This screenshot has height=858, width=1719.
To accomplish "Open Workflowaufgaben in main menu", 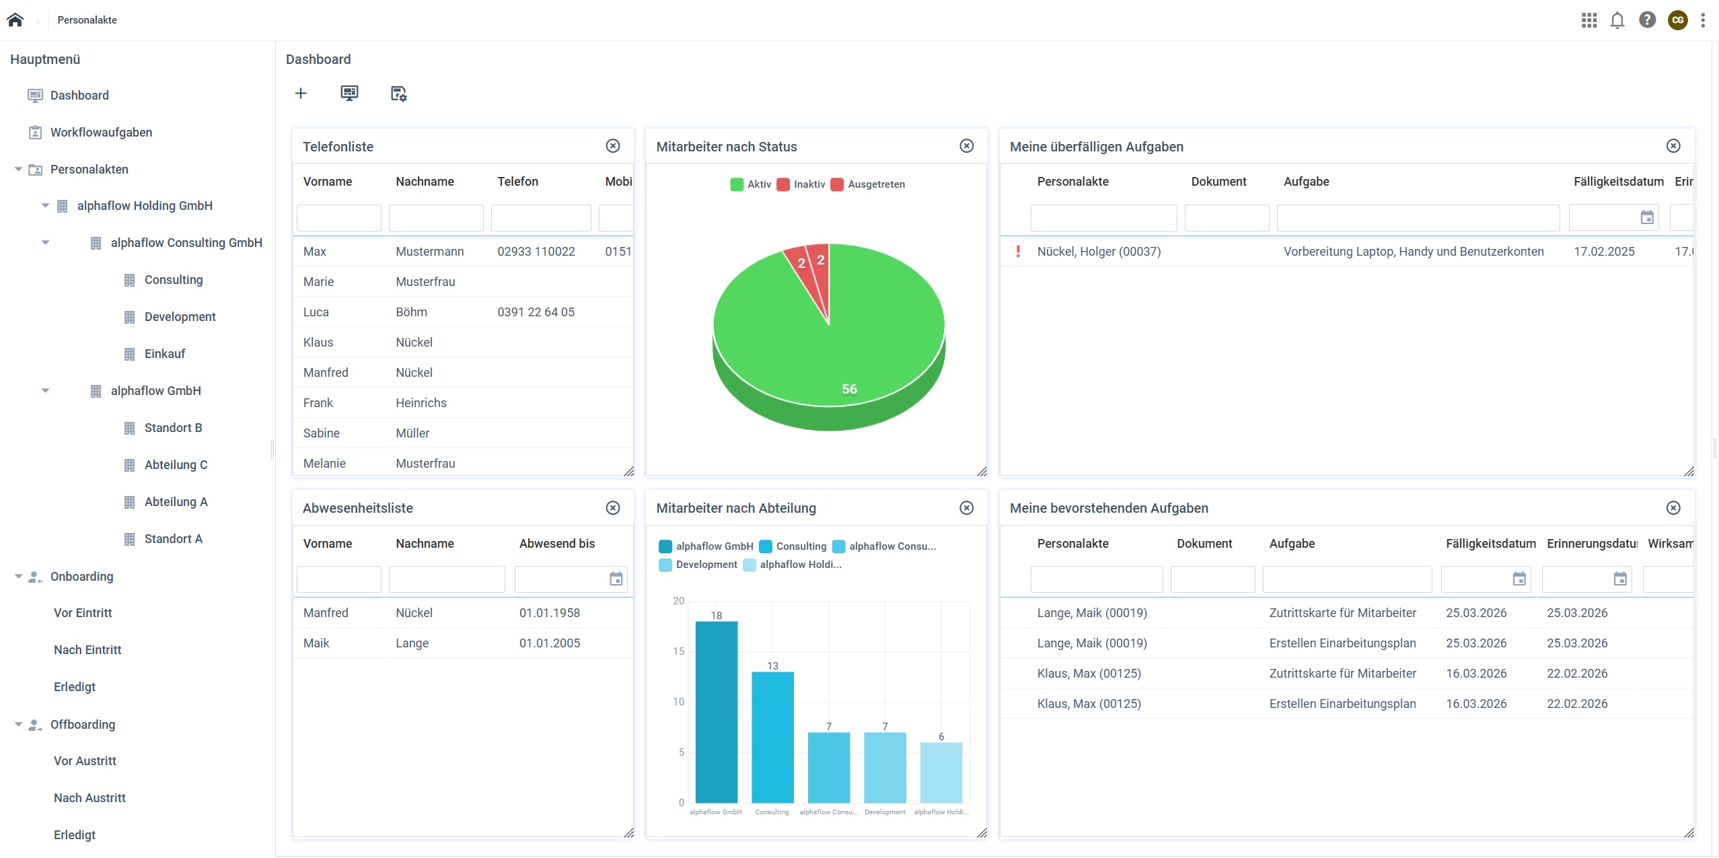I will click(101, 133).
